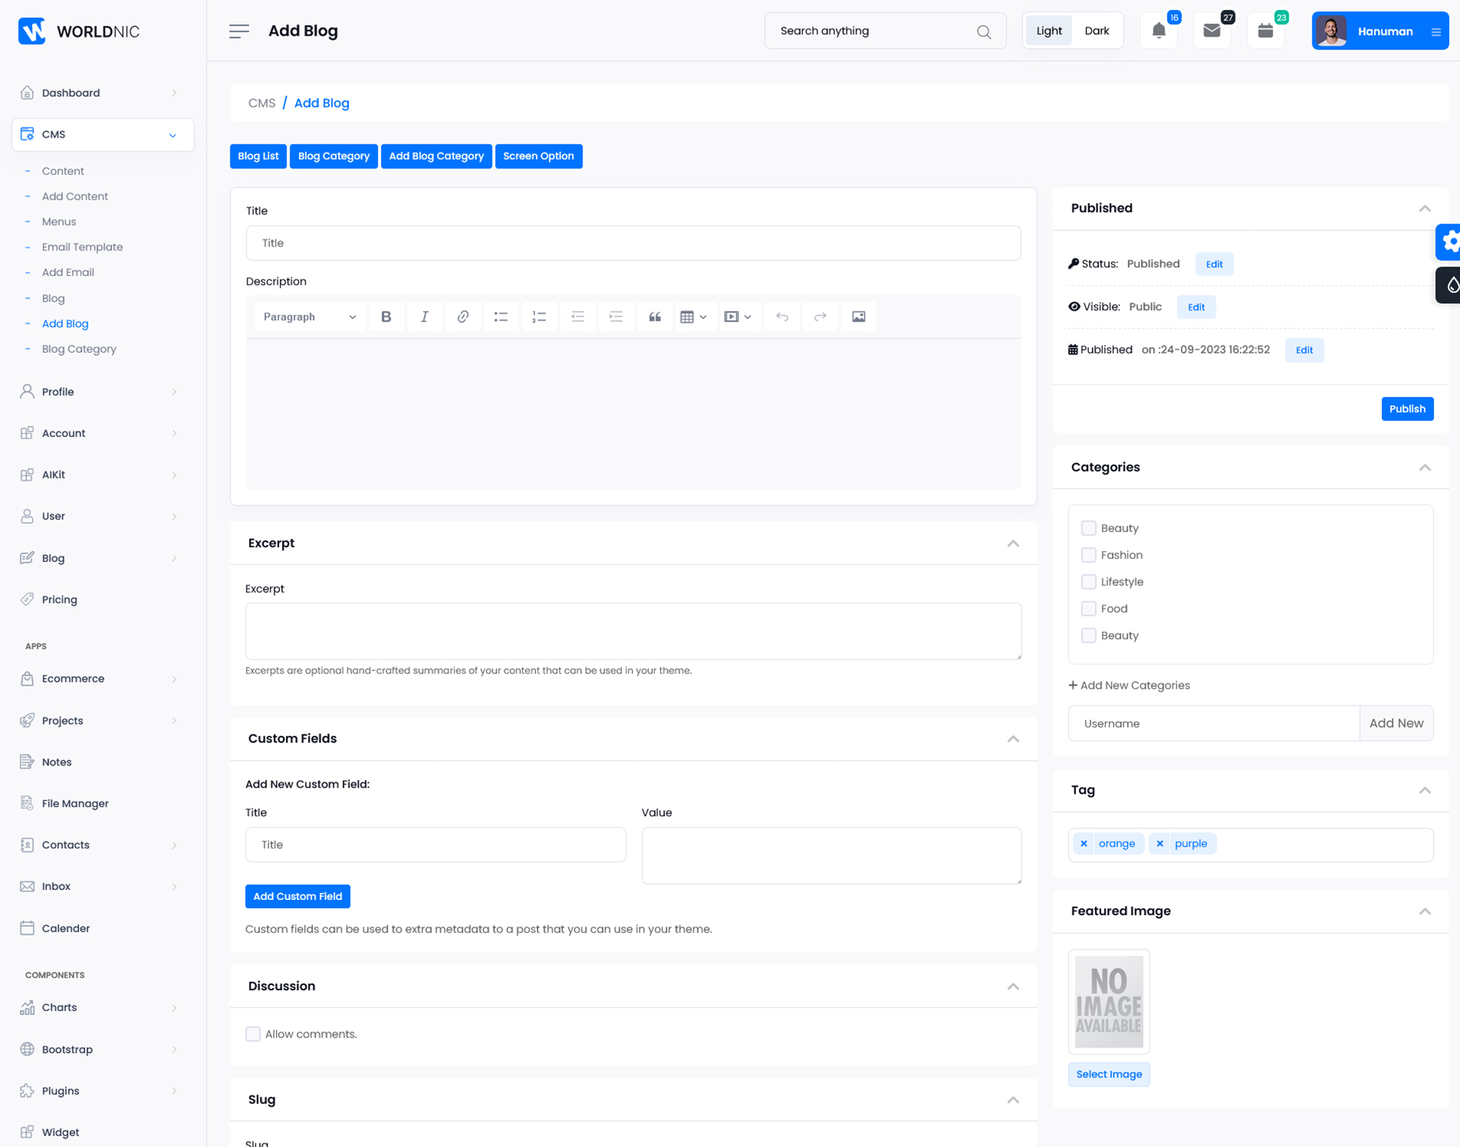
Task: Click the Bold formatting icon
Action: (386, 317)
